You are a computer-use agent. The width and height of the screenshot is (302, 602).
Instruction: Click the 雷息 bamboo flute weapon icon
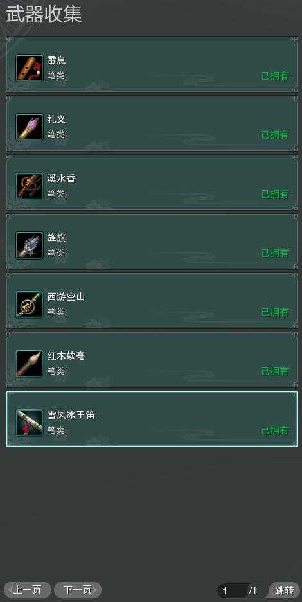(x=30, y=68)
